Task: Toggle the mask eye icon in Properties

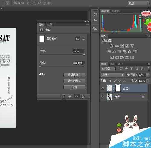Action: [76, 97]
